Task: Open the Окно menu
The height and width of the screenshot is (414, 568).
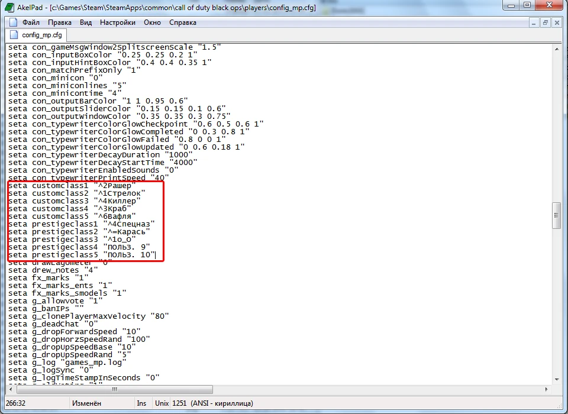Action: [152, 22]
